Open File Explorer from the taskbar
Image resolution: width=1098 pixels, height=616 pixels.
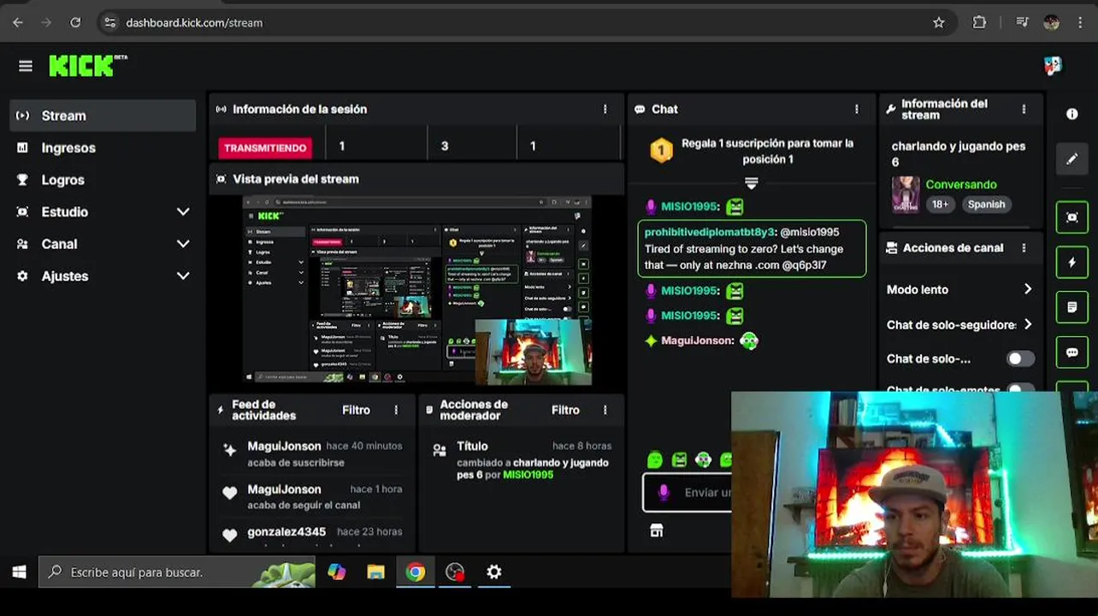point(376,572)
